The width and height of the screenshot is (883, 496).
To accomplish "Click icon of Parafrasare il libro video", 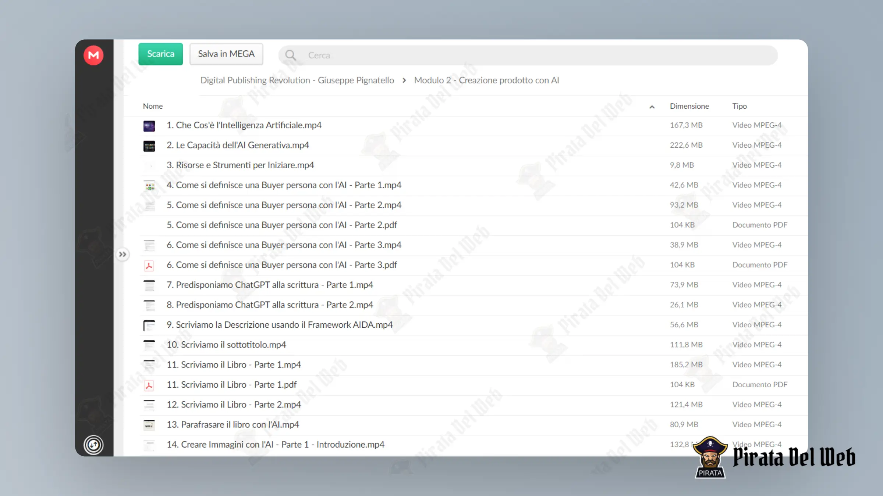I will pos(149,425).
